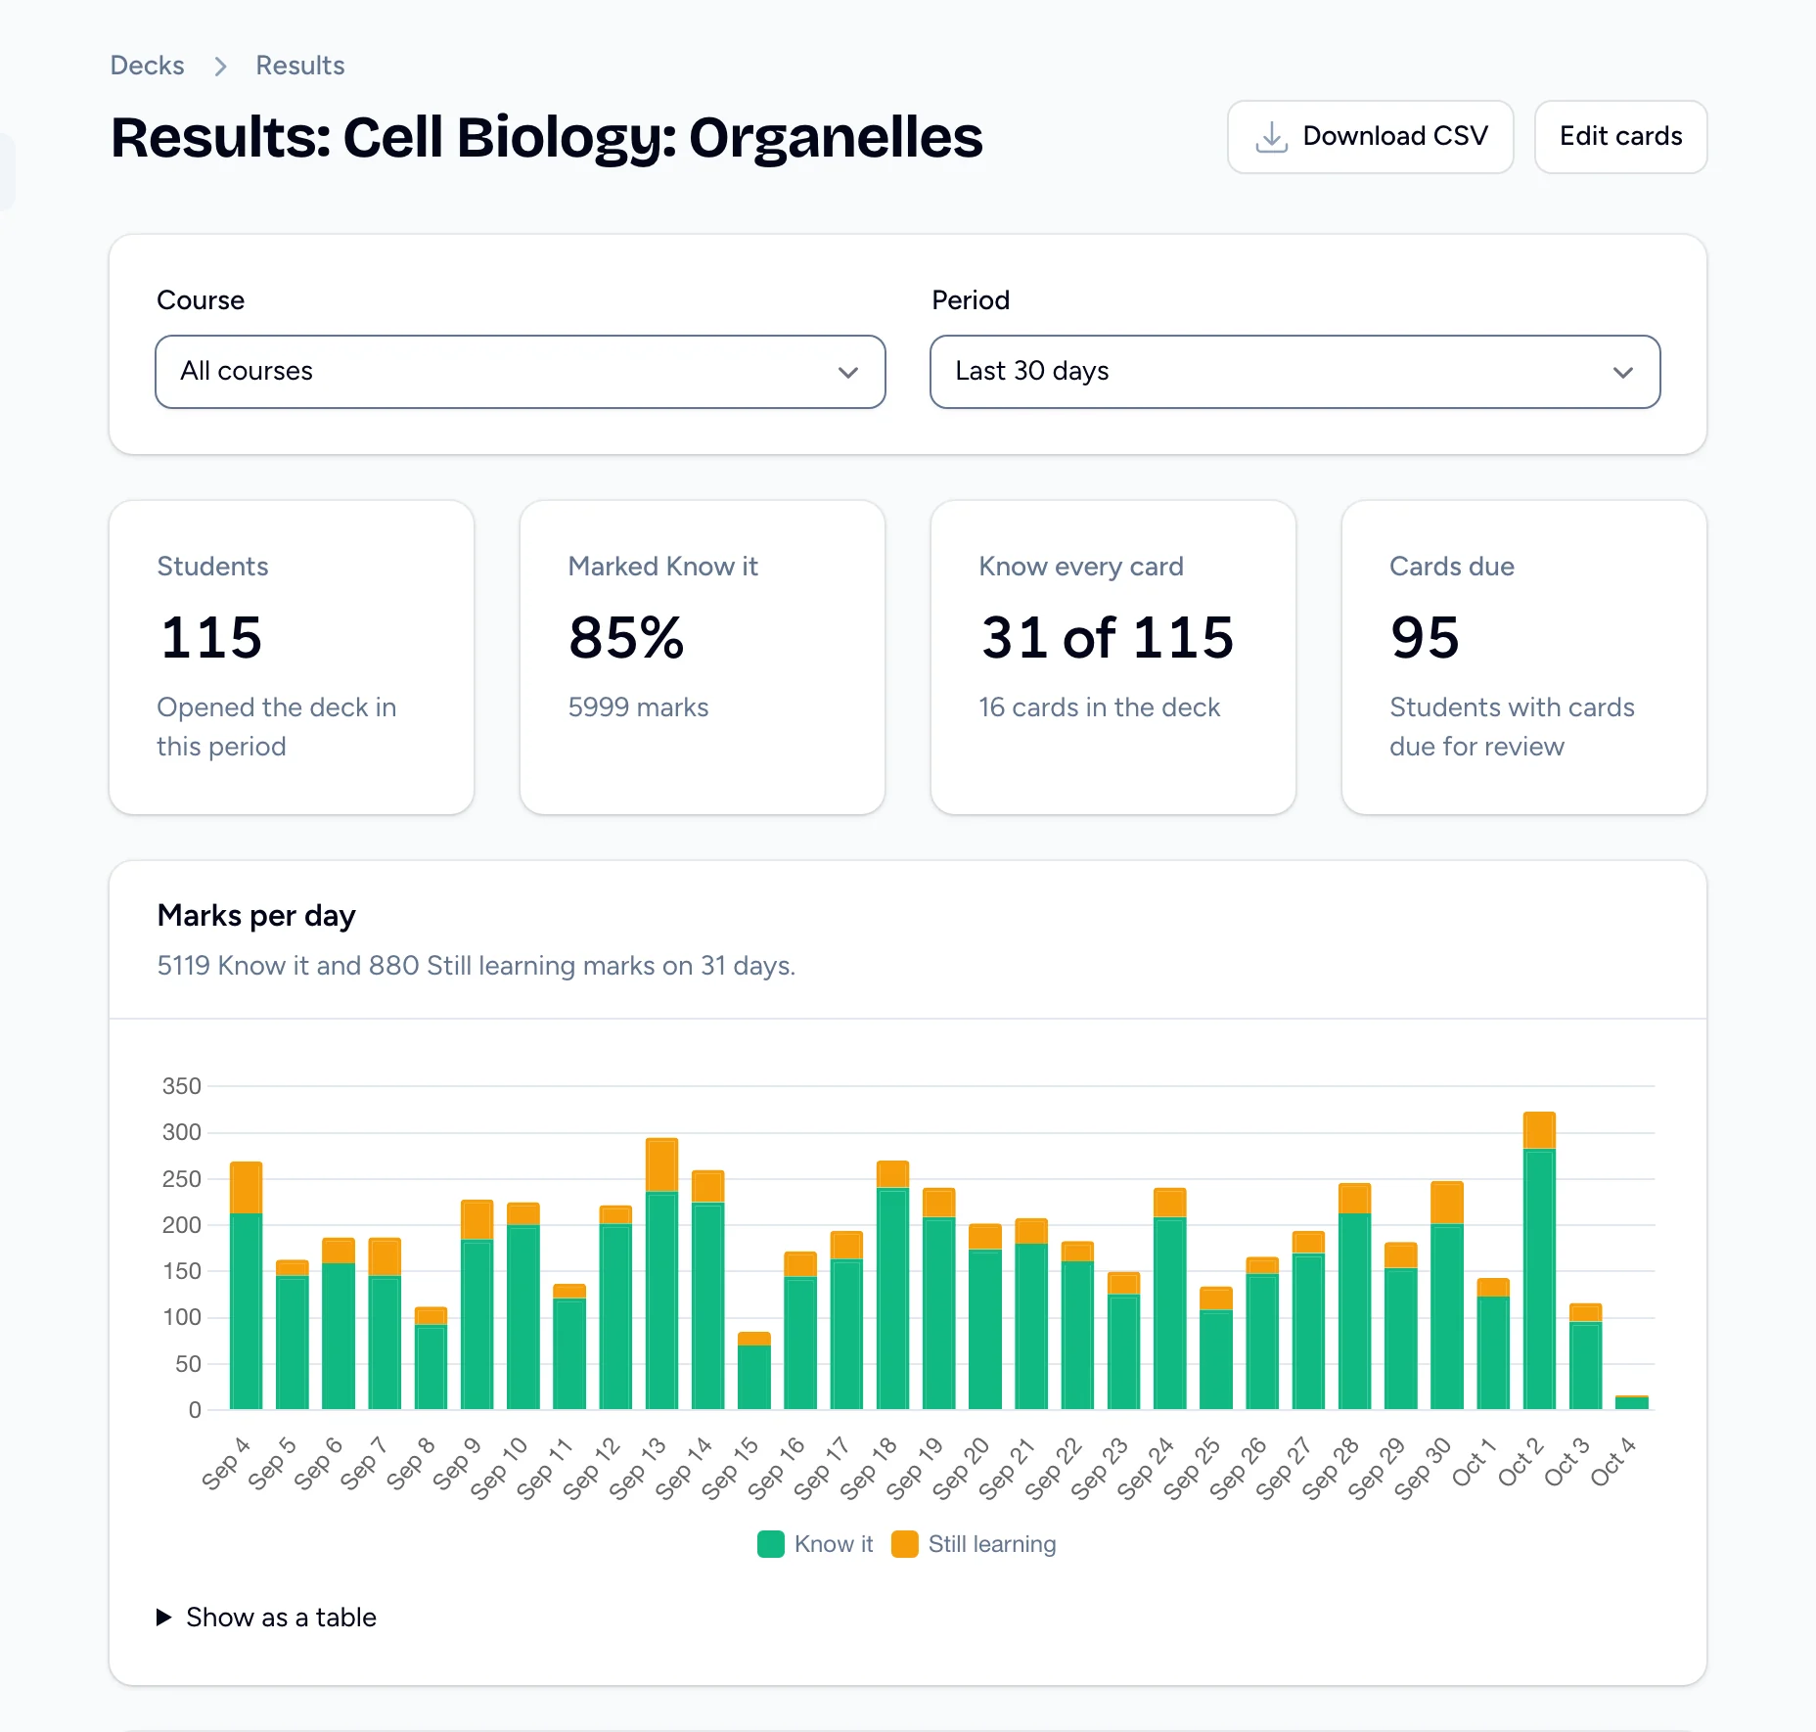The image size is (1816, 1732).
Task: Click the Results breadcrumb link
Action: pyautogui.click(x=300, y=66)
